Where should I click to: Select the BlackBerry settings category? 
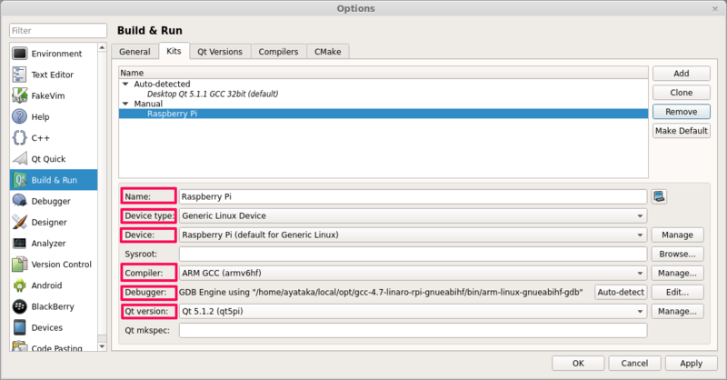(54, 306)
